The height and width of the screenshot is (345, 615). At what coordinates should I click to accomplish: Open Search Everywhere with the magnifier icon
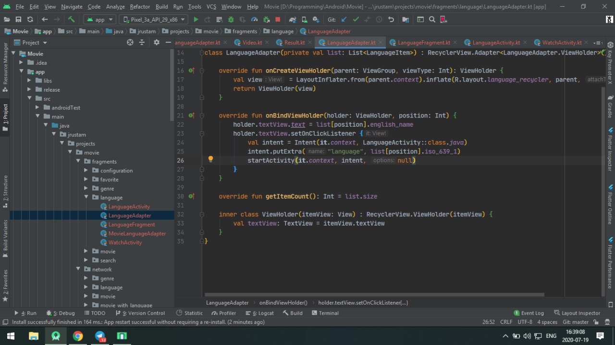432,20
